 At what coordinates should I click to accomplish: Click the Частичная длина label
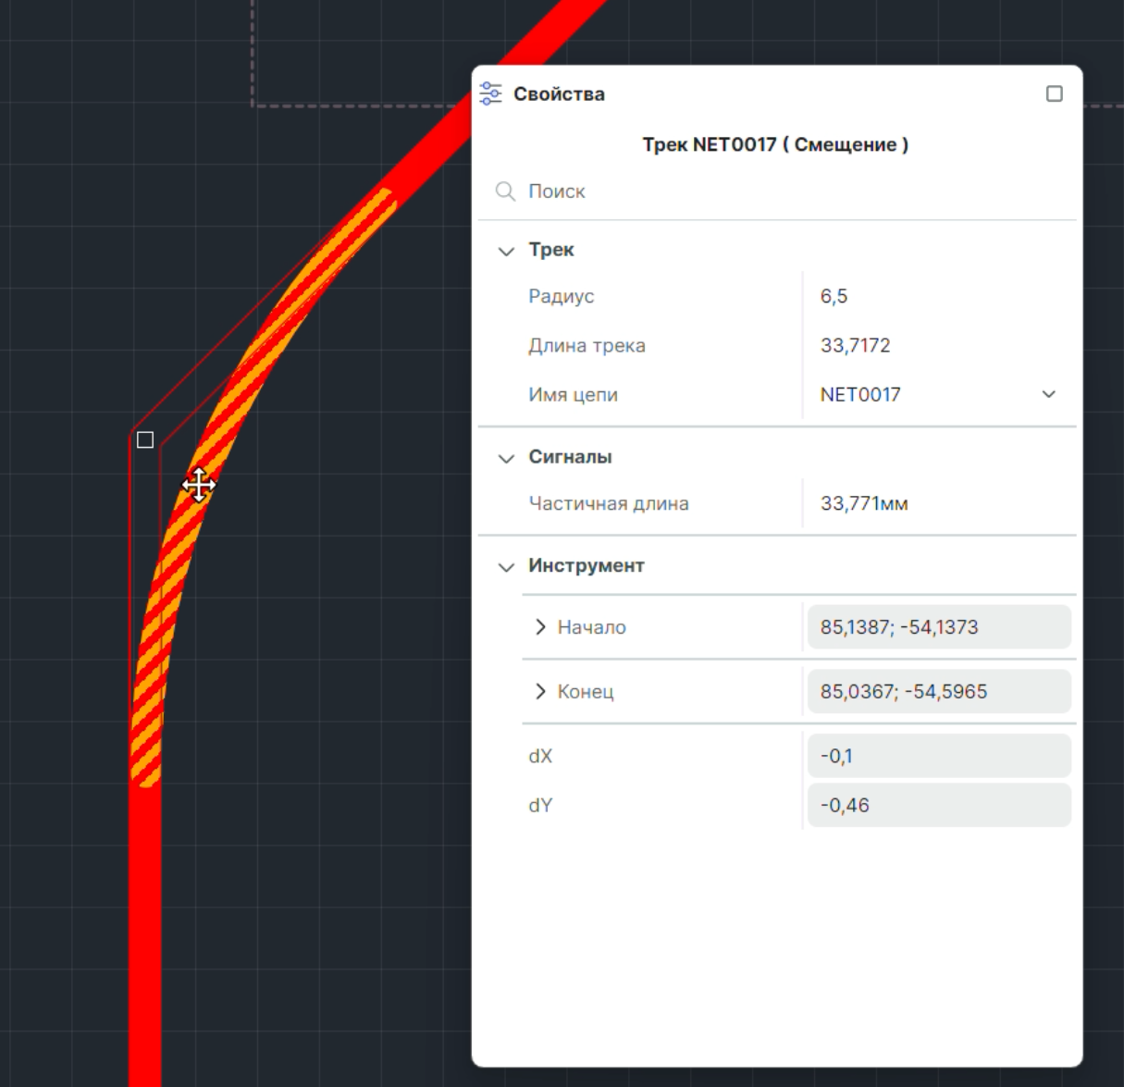608,503
